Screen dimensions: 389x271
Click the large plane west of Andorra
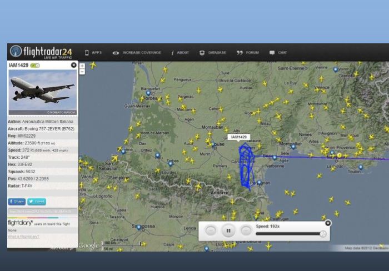(x=198, y=187)
